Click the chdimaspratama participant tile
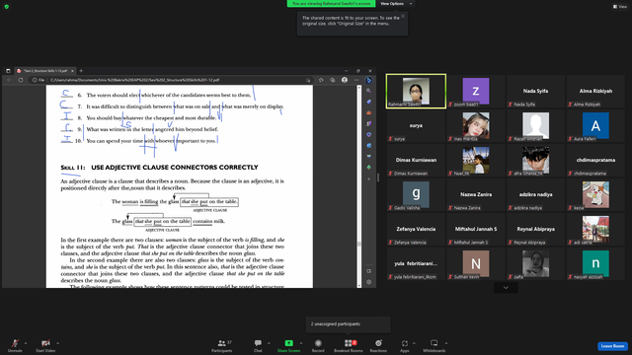 tap(595, 160)
